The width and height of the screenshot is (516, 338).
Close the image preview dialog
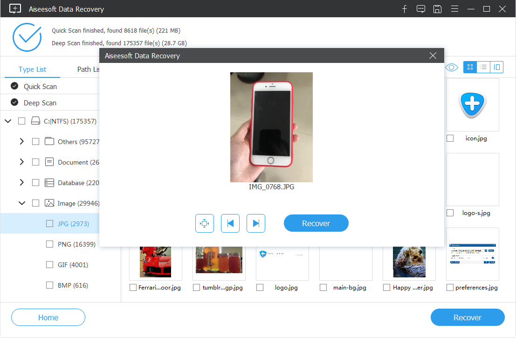point(433,55)
